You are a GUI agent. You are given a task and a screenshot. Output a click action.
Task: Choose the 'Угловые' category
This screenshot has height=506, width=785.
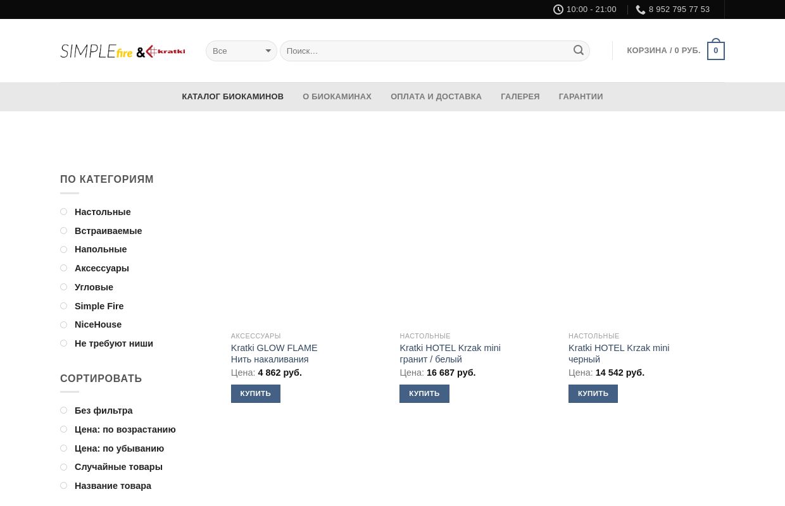click(x=94, y=287)
